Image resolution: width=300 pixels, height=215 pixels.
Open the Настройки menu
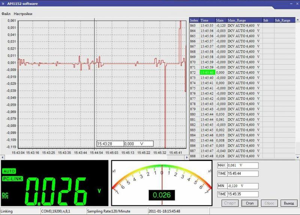[x=23, y=14]
